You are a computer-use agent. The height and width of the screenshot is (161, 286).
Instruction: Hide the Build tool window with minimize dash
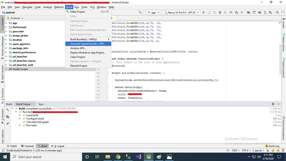pos(278,104)
